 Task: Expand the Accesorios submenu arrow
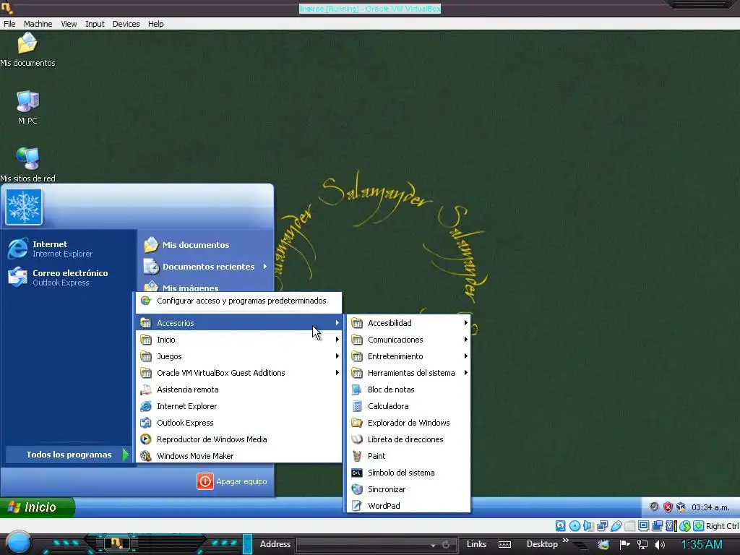tap(337, 323)
